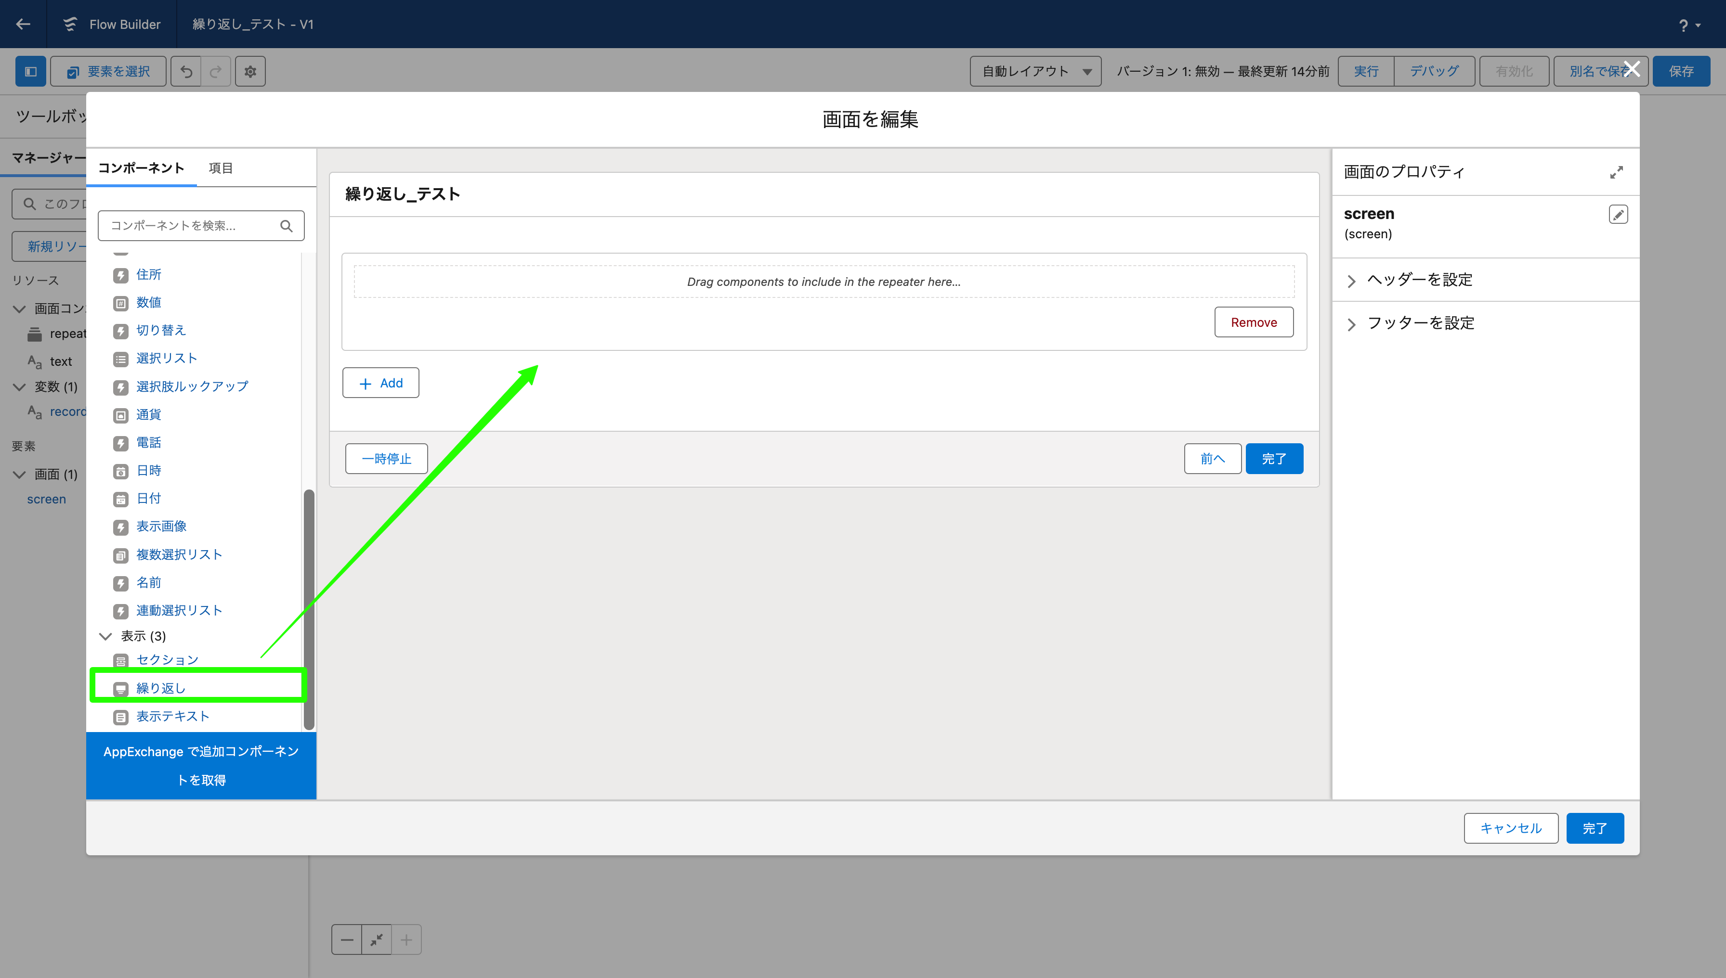Expand properties panel with arrows icon
Screen dimensions: 1726x978
pyautogui.click(x=1617, y=173)
